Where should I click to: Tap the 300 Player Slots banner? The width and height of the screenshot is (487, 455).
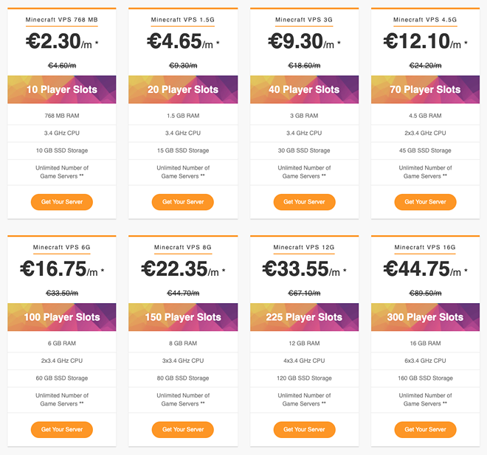[425, 317]
